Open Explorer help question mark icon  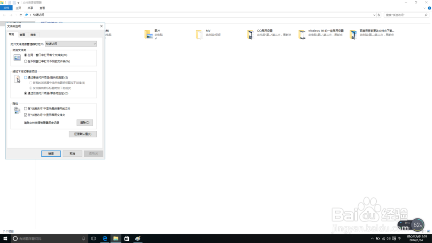pos(429,8)
